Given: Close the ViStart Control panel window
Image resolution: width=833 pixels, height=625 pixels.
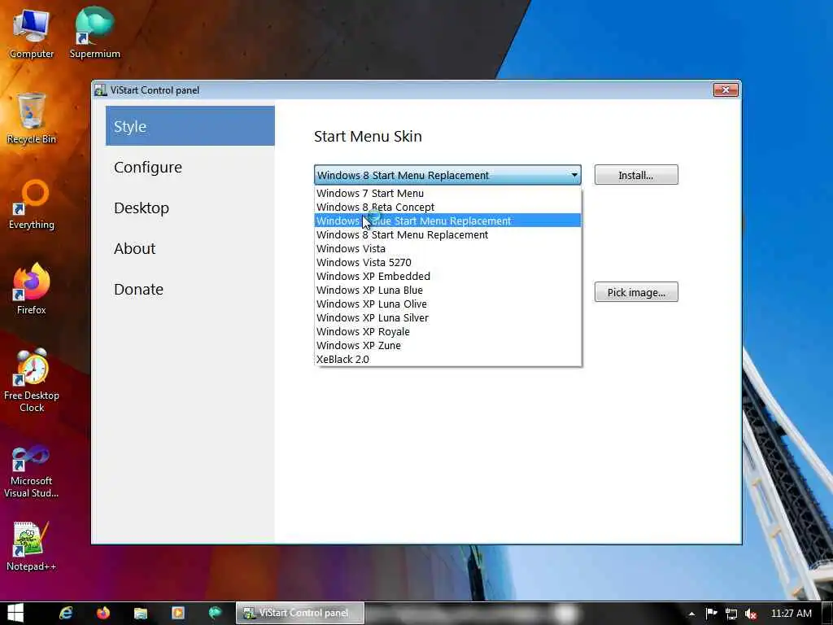Looking at the screenshot, I should pos(725,90).
